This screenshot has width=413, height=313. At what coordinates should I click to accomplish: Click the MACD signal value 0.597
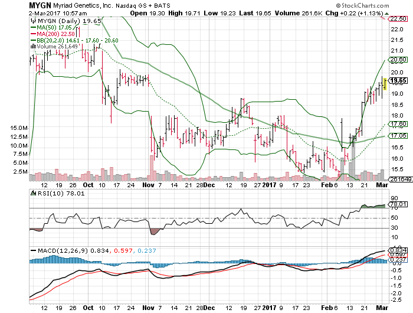123,250
